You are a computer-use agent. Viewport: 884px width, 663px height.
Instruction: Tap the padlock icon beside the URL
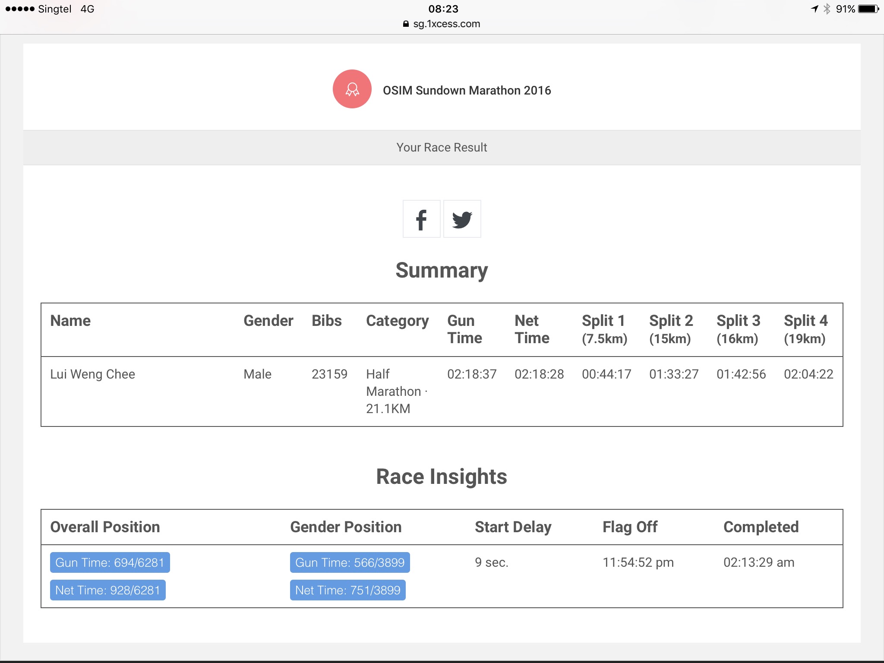point(406,24)
